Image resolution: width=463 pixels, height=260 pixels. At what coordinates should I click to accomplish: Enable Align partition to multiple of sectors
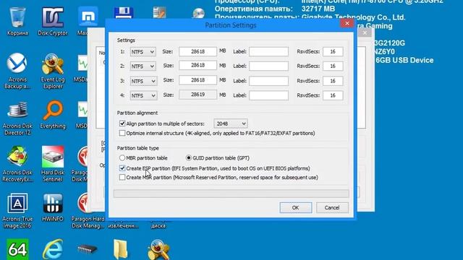tap(122, 123)
